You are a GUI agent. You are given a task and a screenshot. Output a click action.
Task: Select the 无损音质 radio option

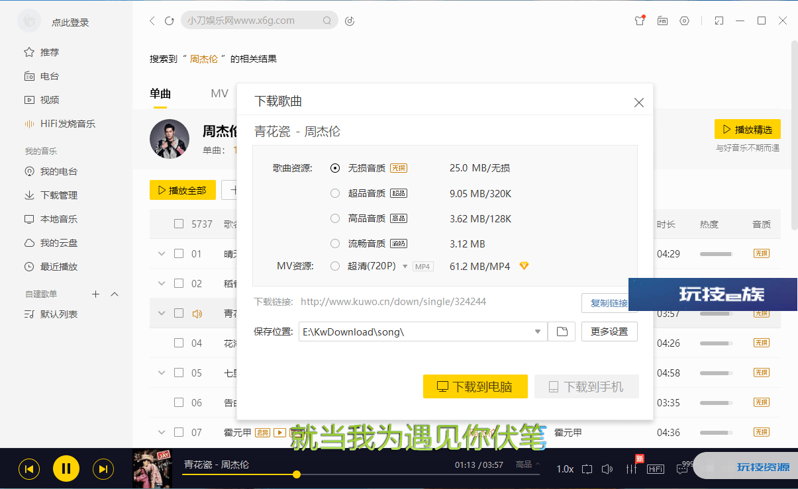335,168
